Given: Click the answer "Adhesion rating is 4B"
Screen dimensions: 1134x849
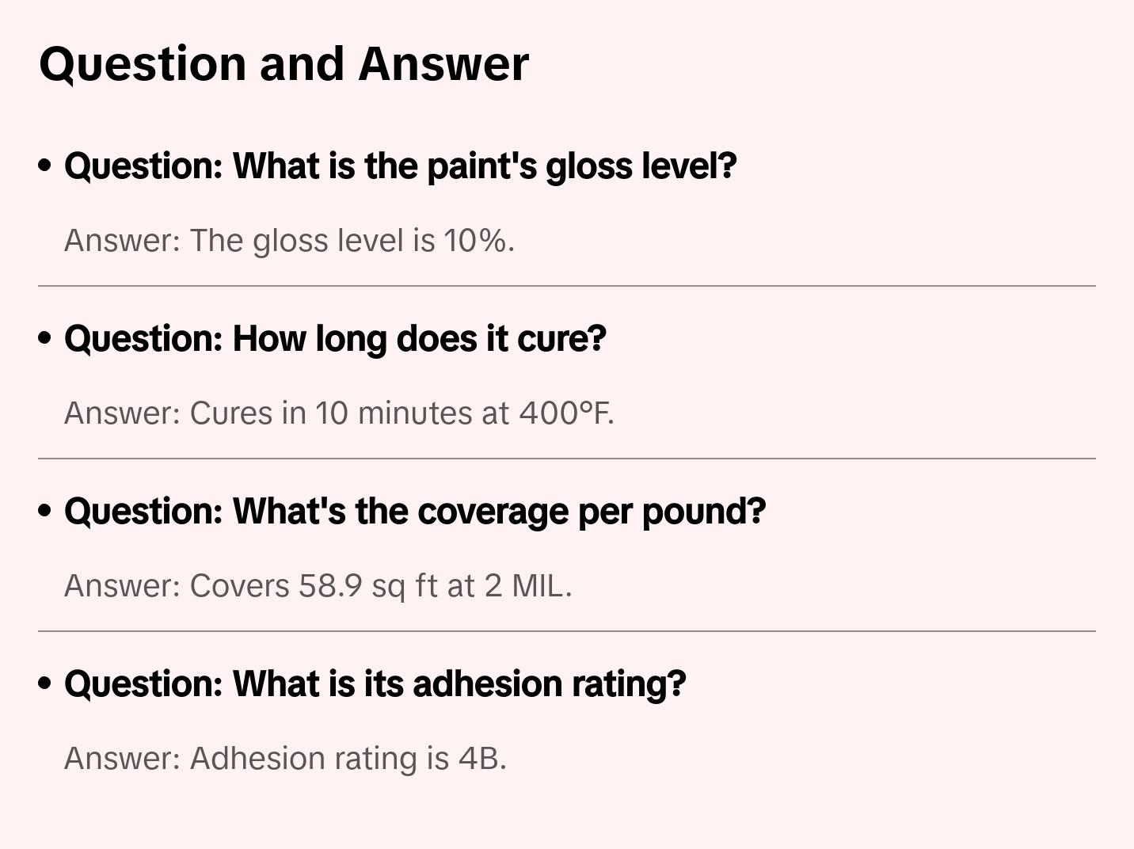Looking at the screenshot, I should [x=285, y=759].
